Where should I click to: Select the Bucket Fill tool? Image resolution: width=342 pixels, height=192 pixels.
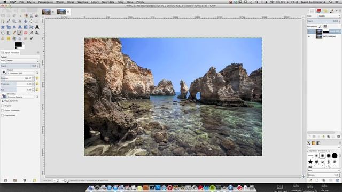(3, 33)
